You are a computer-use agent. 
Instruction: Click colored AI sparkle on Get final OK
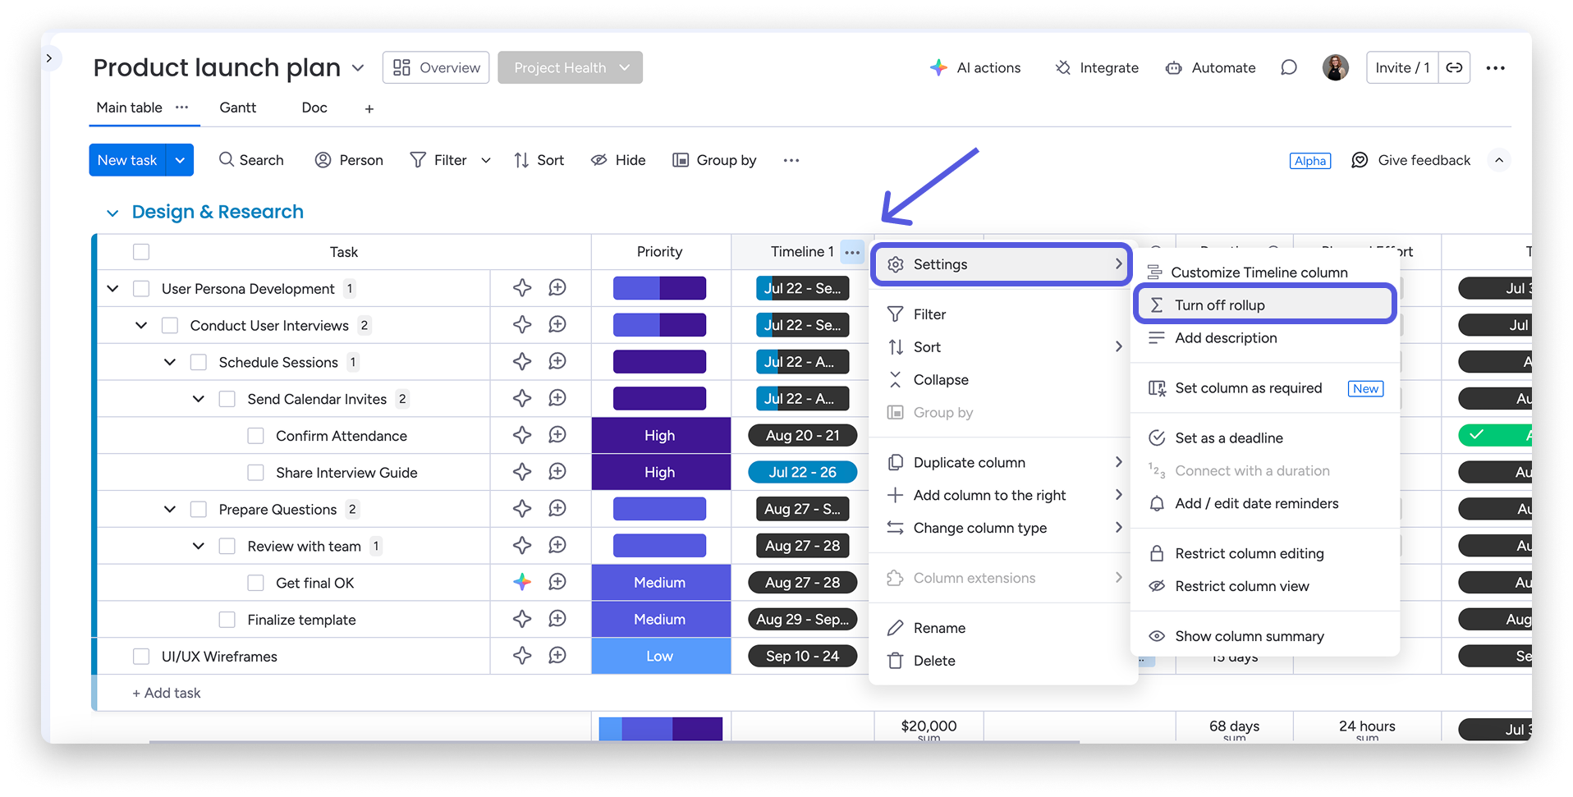522,583
